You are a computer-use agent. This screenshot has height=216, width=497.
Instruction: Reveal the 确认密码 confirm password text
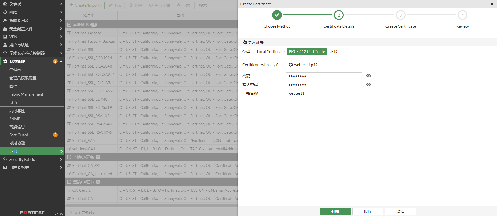click(369, 85)
